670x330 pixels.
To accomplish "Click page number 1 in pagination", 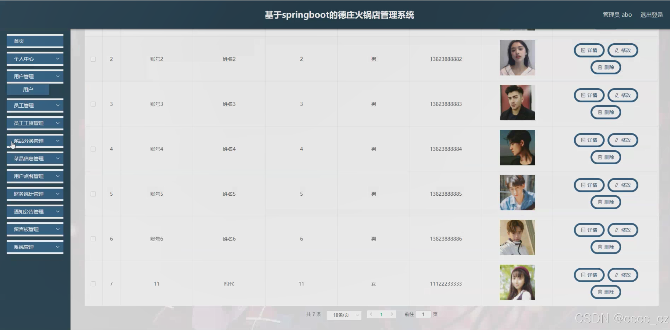I will tap(381, 314).
